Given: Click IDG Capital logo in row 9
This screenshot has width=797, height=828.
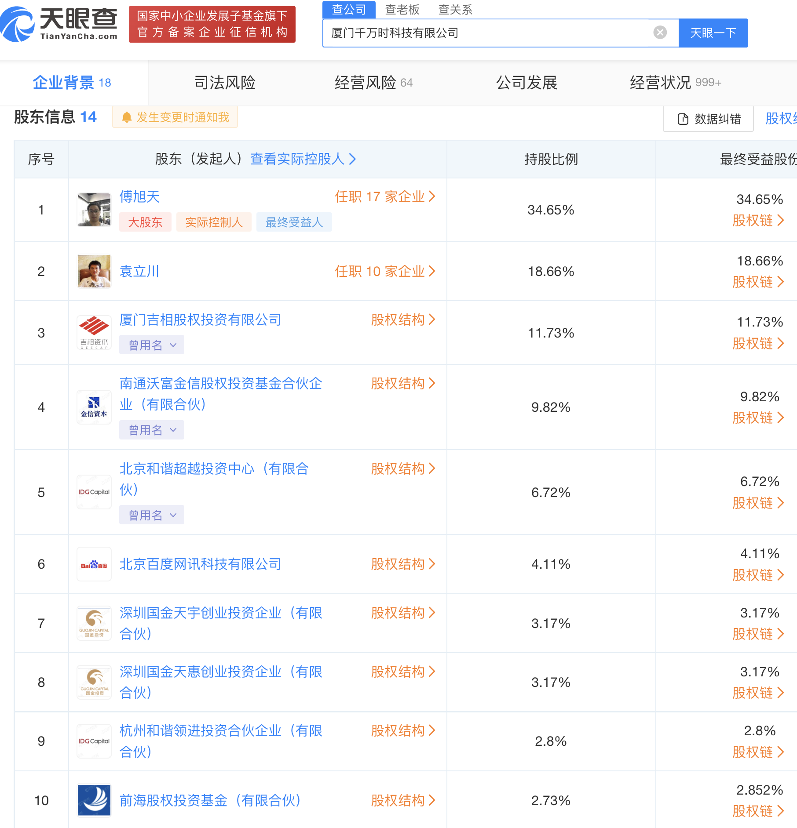Looking at the screenshot, I should 94,741.
